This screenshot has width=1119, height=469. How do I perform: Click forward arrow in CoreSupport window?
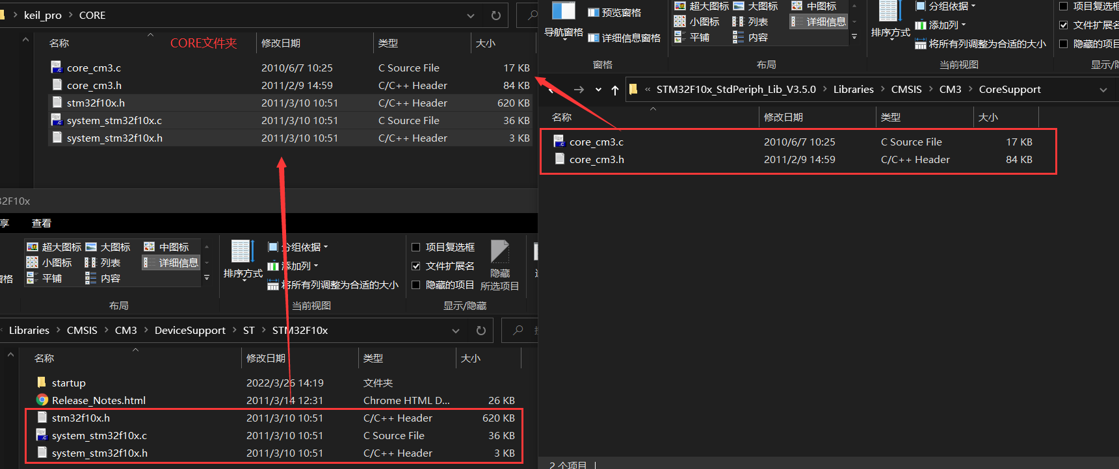coord(579,90)
